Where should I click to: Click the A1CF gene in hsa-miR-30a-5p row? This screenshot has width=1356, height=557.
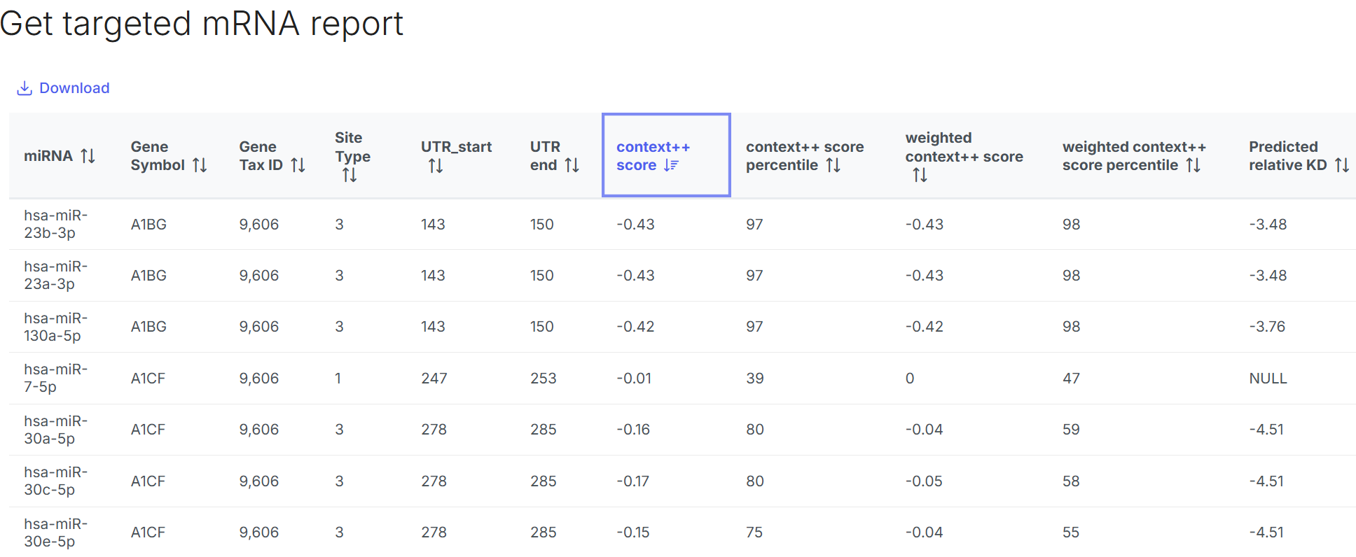148,430
